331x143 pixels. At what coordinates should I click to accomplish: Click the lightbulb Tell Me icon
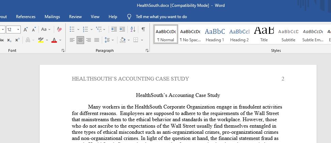pos(129,17)
